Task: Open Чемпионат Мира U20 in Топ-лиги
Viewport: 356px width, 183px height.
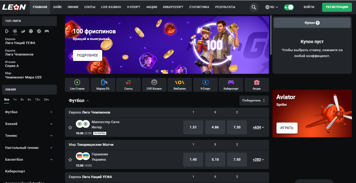Action: 23,75
